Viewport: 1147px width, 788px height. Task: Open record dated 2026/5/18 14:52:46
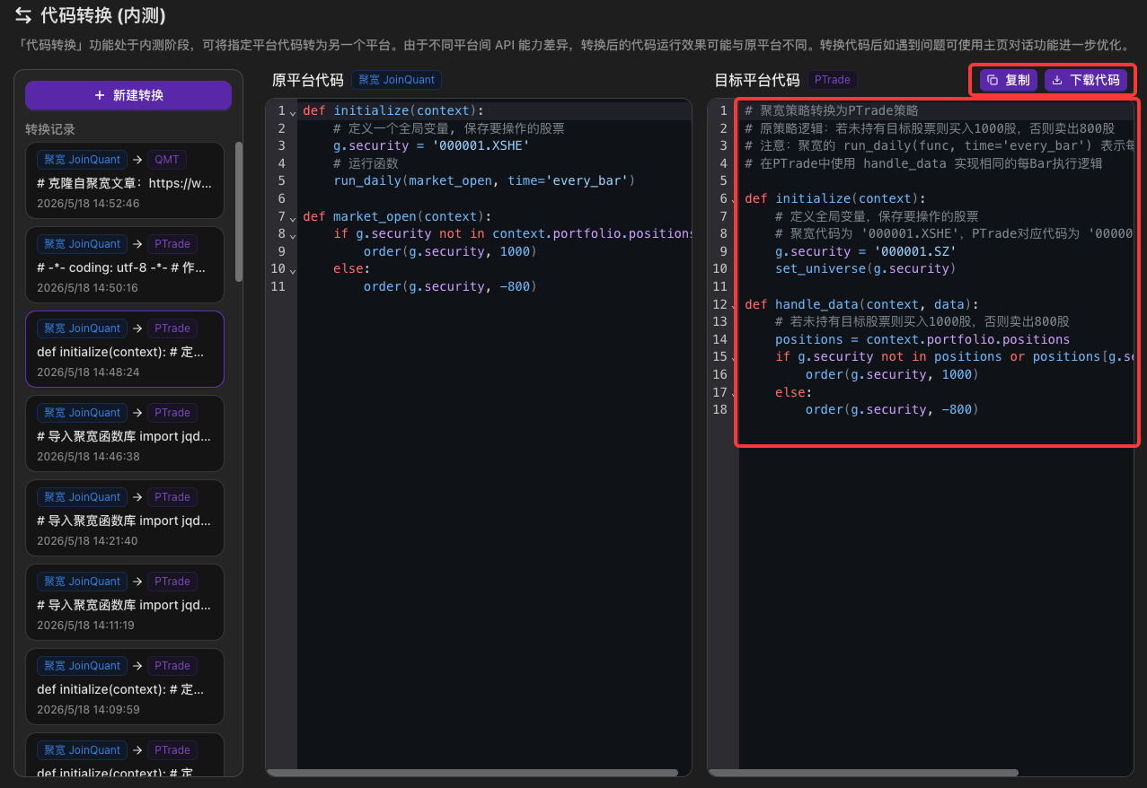tap(125, 179)
